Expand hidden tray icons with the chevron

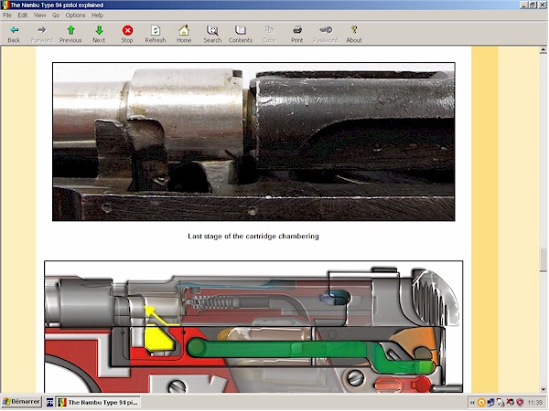472,403
